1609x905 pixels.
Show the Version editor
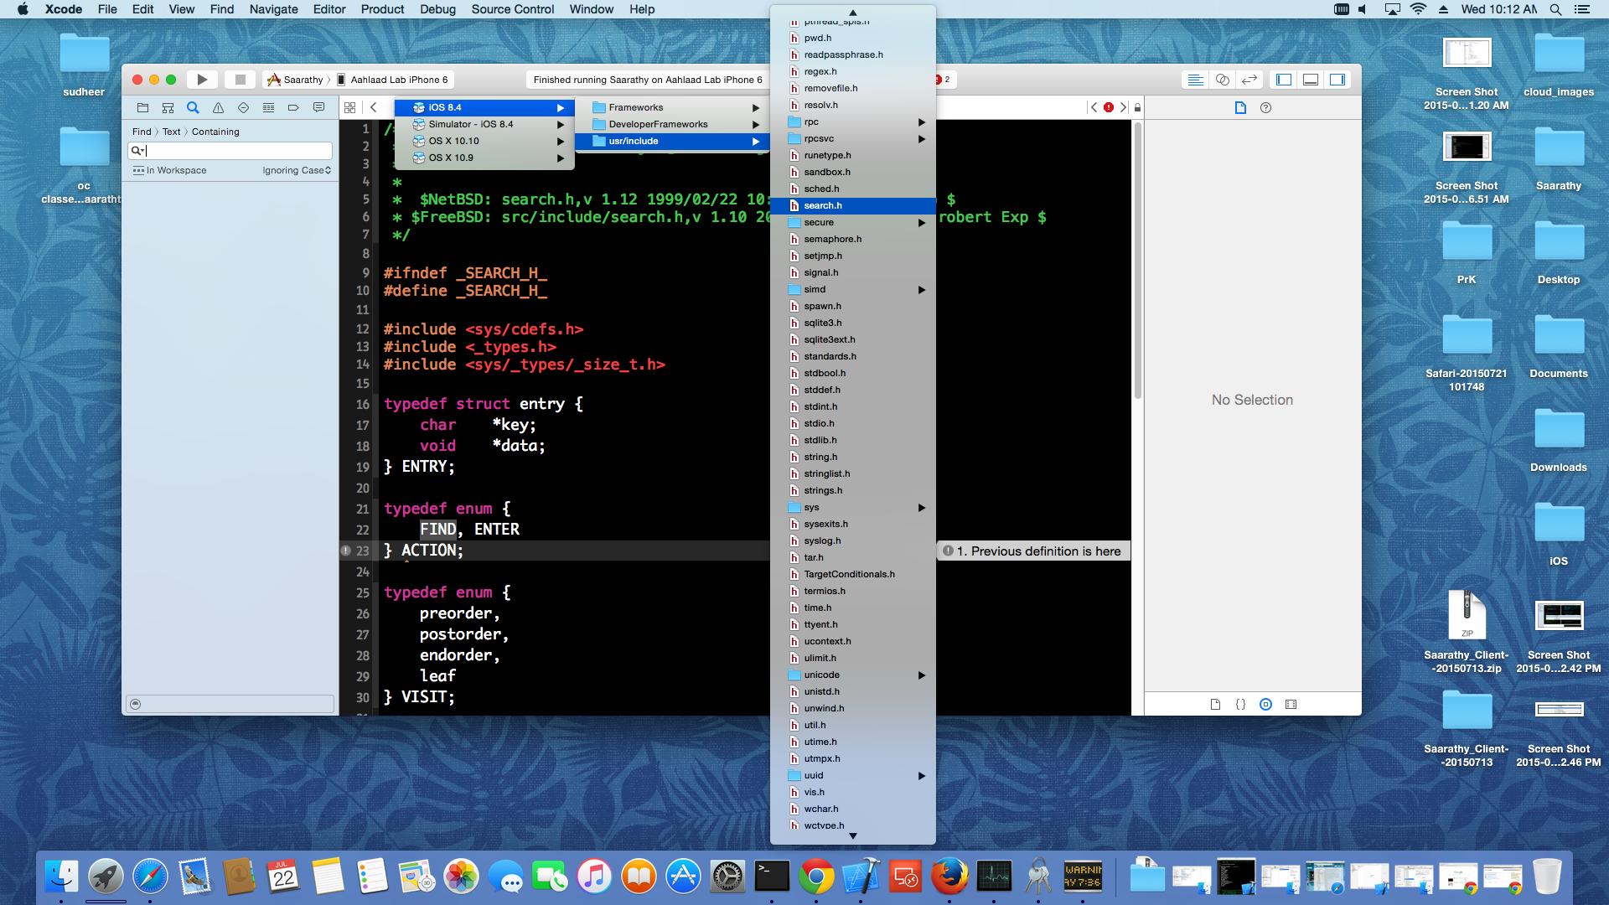[1249, 80]
